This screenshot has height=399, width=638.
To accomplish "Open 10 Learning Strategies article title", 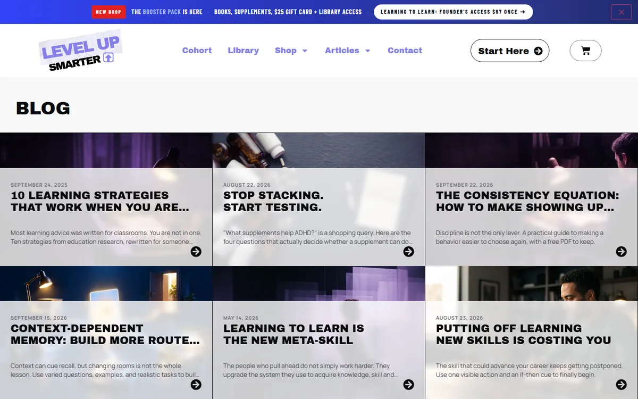I will (x=100, y=201).
